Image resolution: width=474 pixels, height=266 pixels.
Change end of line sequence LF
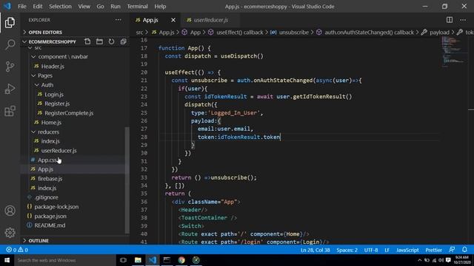tap(387, 250)
